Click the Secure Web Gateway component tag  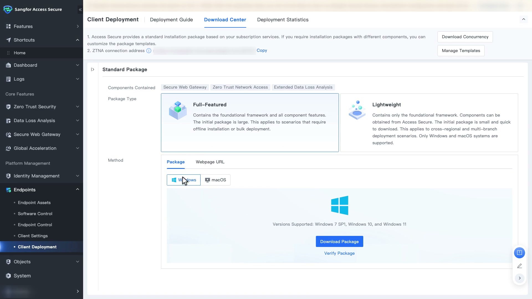point(185,87)
